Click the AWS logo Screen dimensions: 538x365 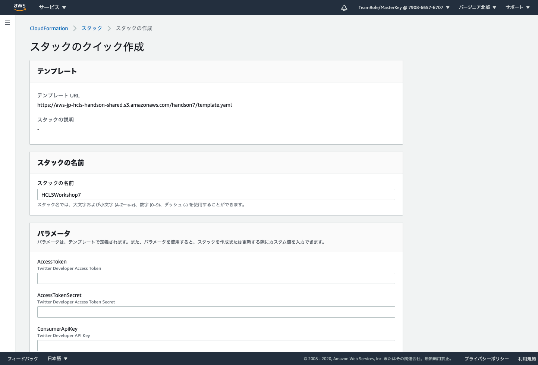[20, 7]
